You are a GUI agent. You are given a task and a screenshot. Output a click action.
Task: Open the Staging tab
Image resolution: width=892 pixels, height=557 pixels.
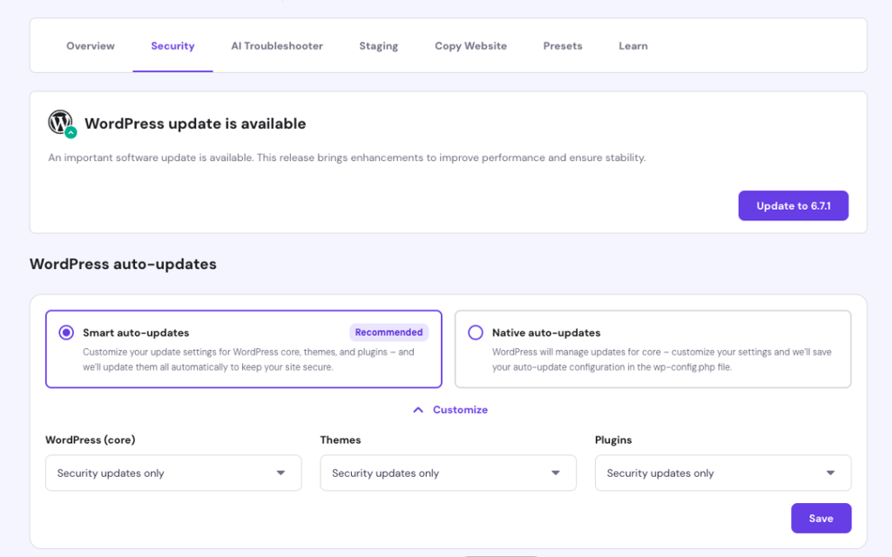(379, 46)
